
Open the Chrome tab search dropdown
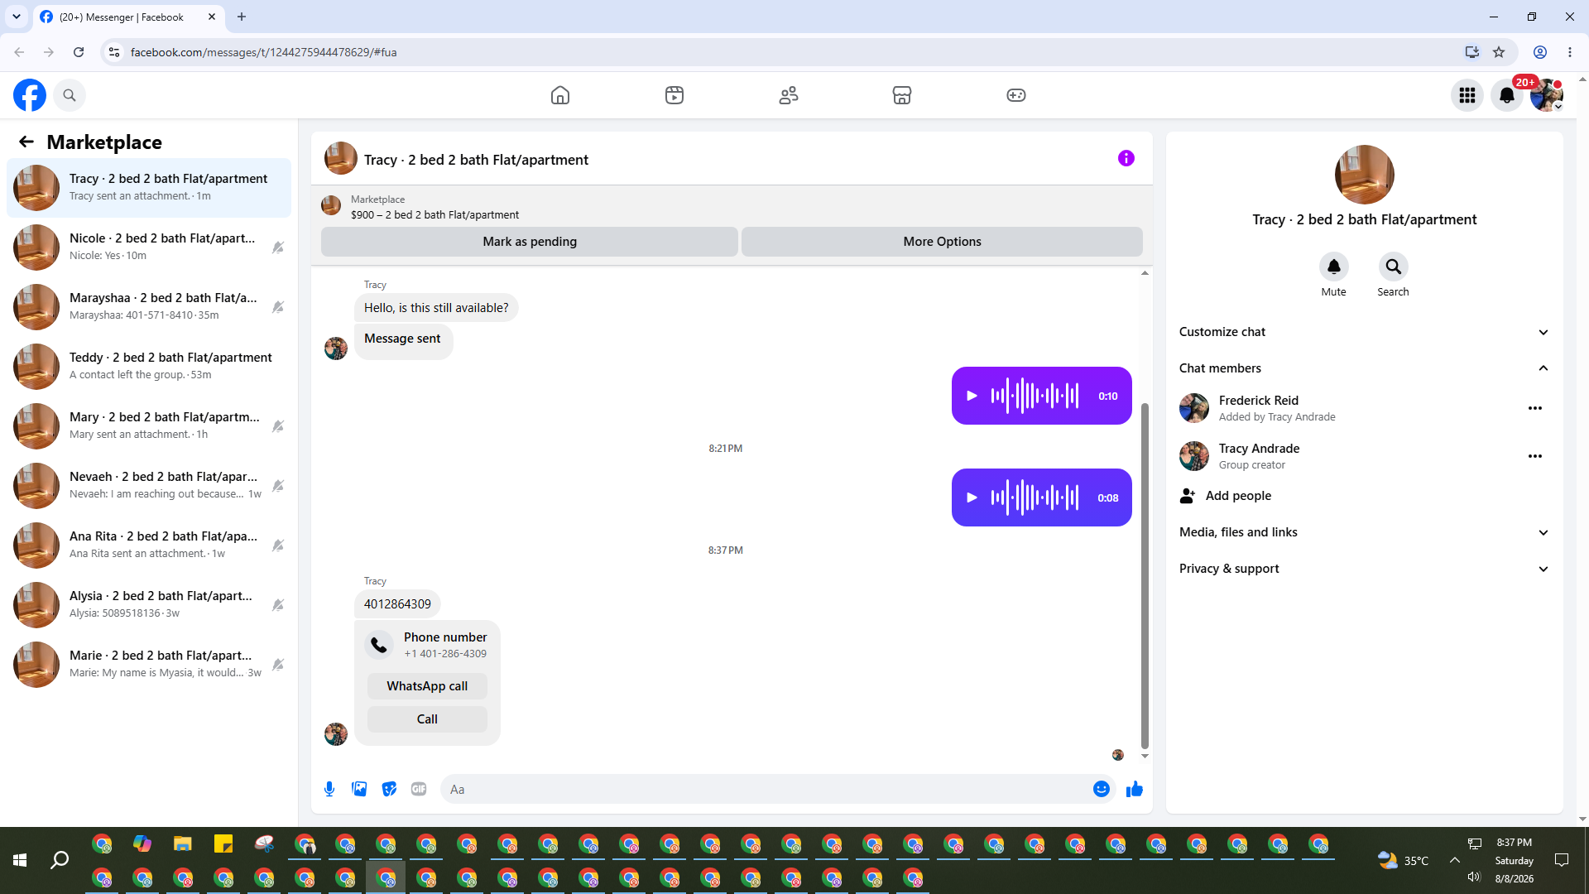(16, 17)
